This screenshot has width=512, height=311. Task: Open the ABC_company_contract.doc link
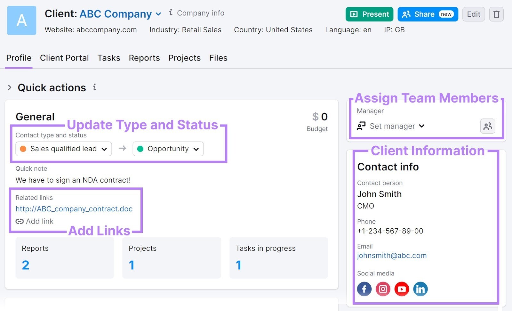(x=74, y=209)
